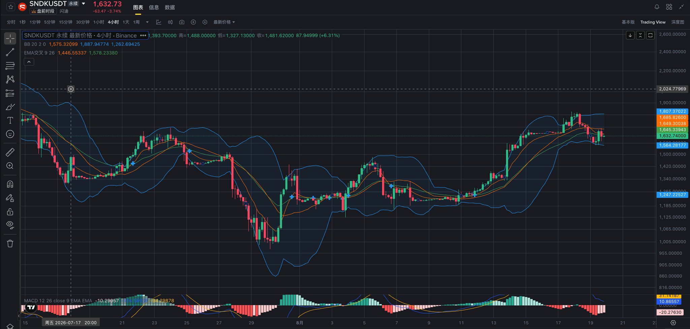Click the 2,024.77969 crosshair price label
The height and width of the screenshot is (329, 690).
(672, 89)
